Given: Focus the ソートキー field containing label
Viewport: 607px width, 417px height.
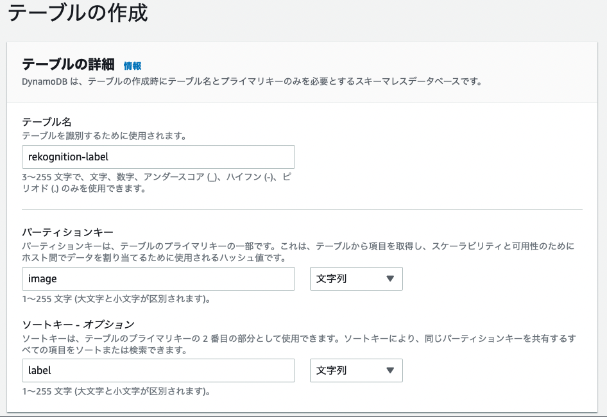Looking at the screenshot, I should (x=158, y=371).
